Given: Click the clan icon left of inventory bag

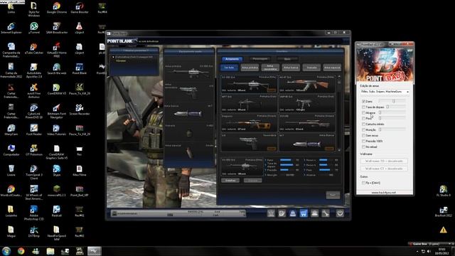Looking at the screenshot, I should click(x=282, y=213).
